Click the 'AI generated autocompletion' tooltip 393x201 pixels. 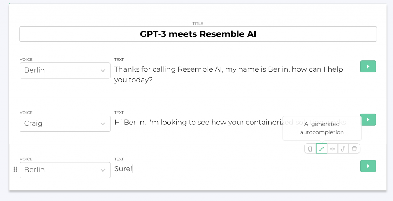click(322, 128)
